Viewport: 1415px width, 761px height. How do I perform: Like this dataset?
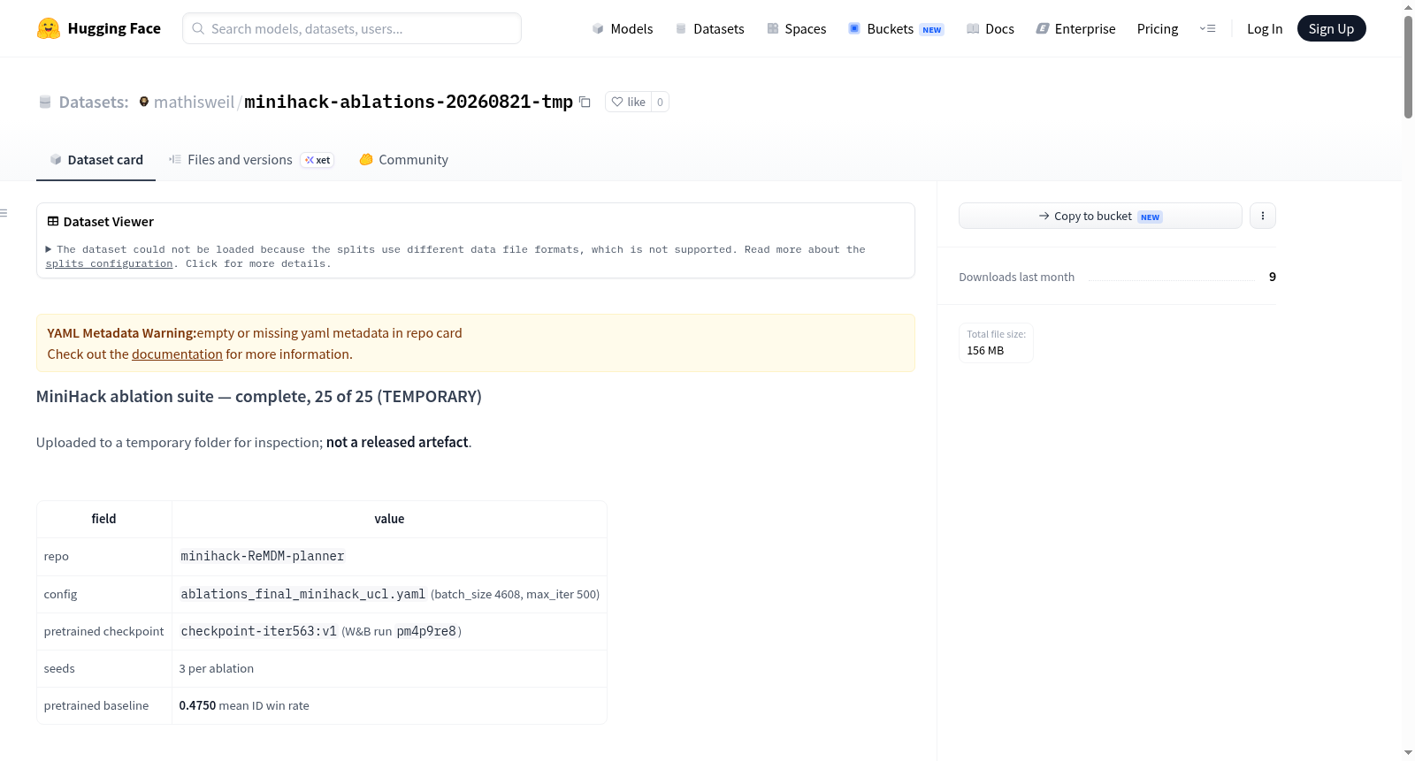pyautogui.click(x=628, y=102)
